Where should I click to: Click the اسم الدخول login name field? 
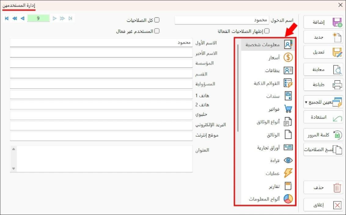pos(222,20)
